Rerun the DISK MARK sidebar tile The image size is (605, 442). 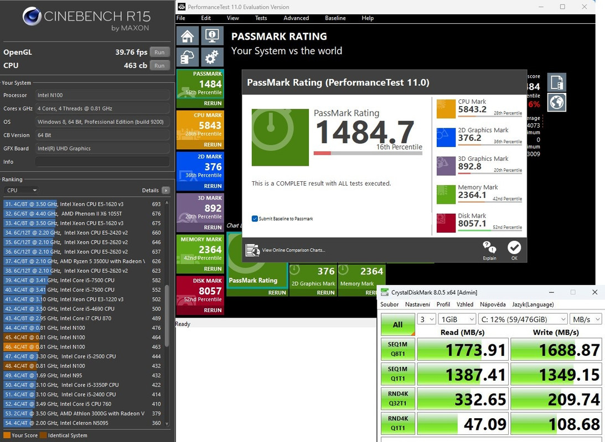pyautogui.click(x=213, y=310)
